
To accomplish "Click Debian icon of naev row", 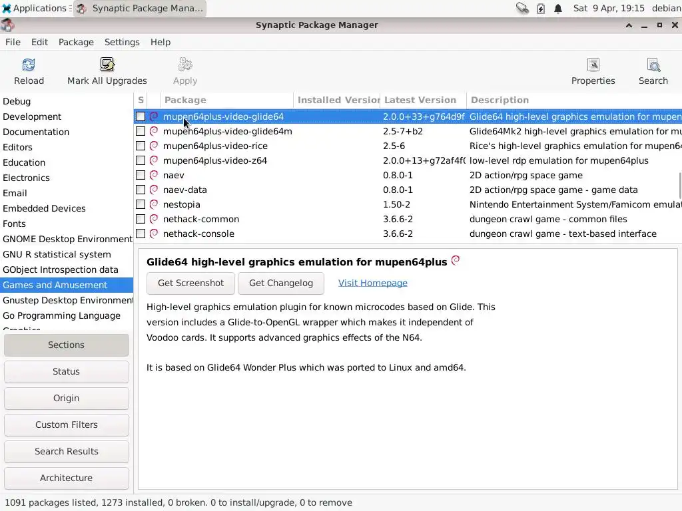I will point(154,175).
